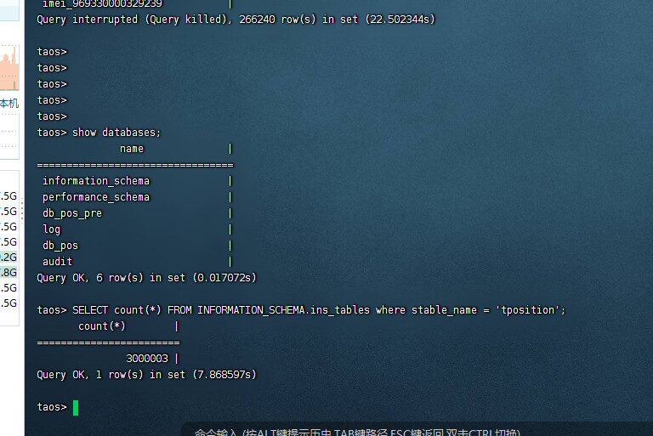Click the 'name' column header in output
The image size is (653, 436).
coord(132,149)
